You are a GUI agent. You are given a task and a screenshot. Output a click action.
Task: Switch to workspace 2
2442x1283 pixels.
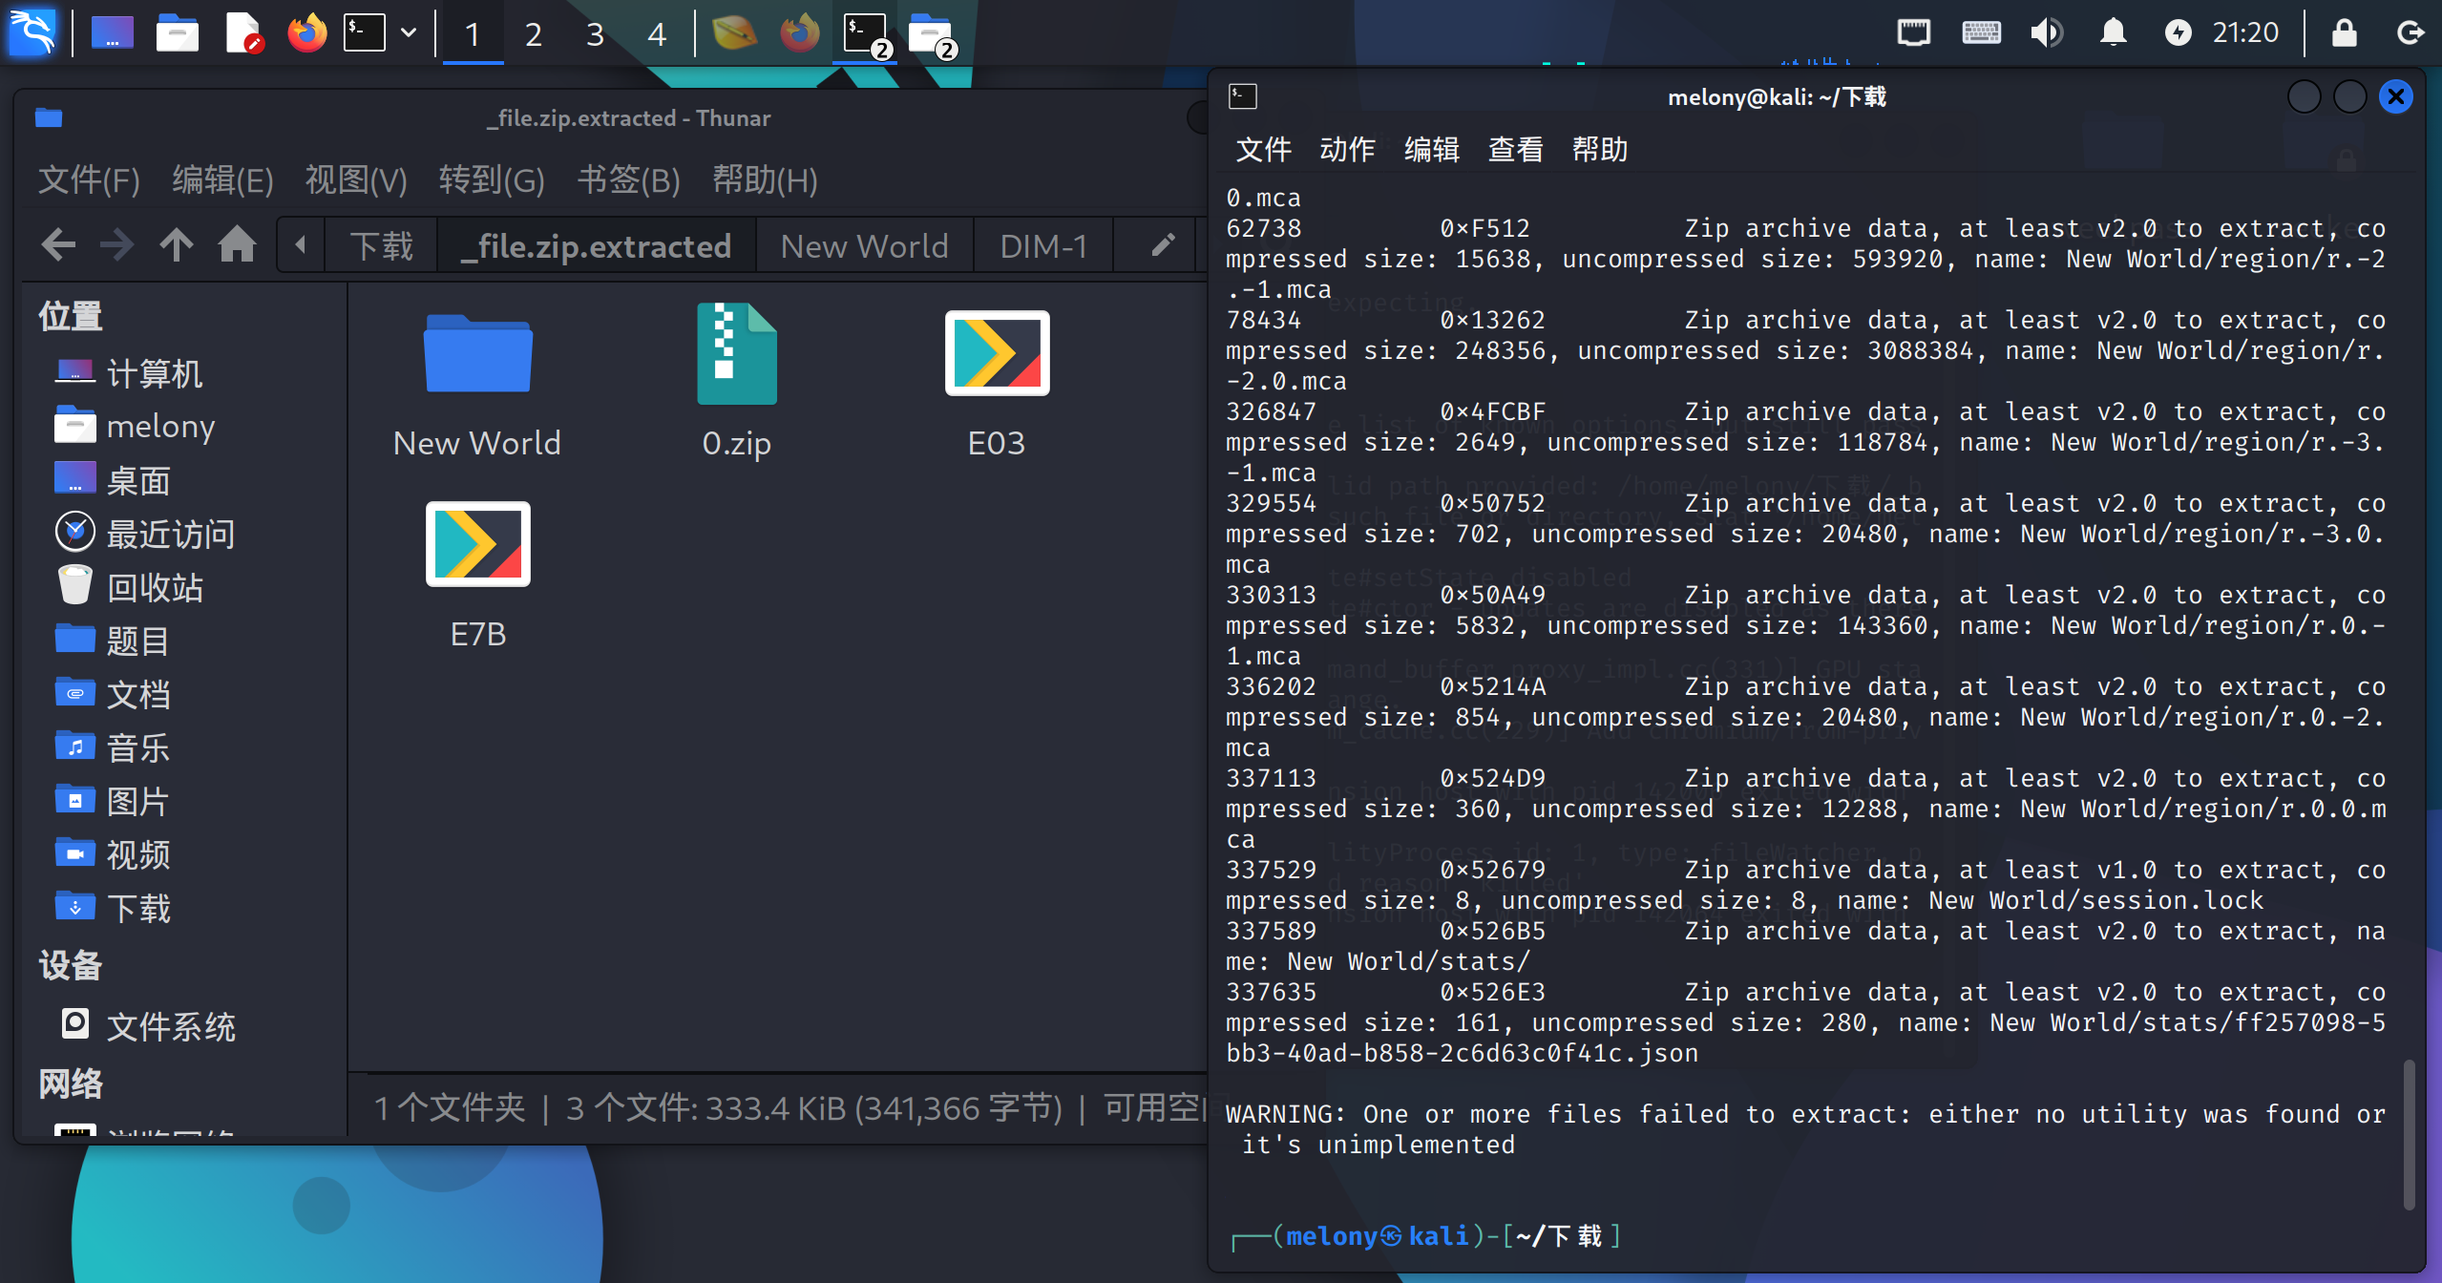(x=534, y=34)
